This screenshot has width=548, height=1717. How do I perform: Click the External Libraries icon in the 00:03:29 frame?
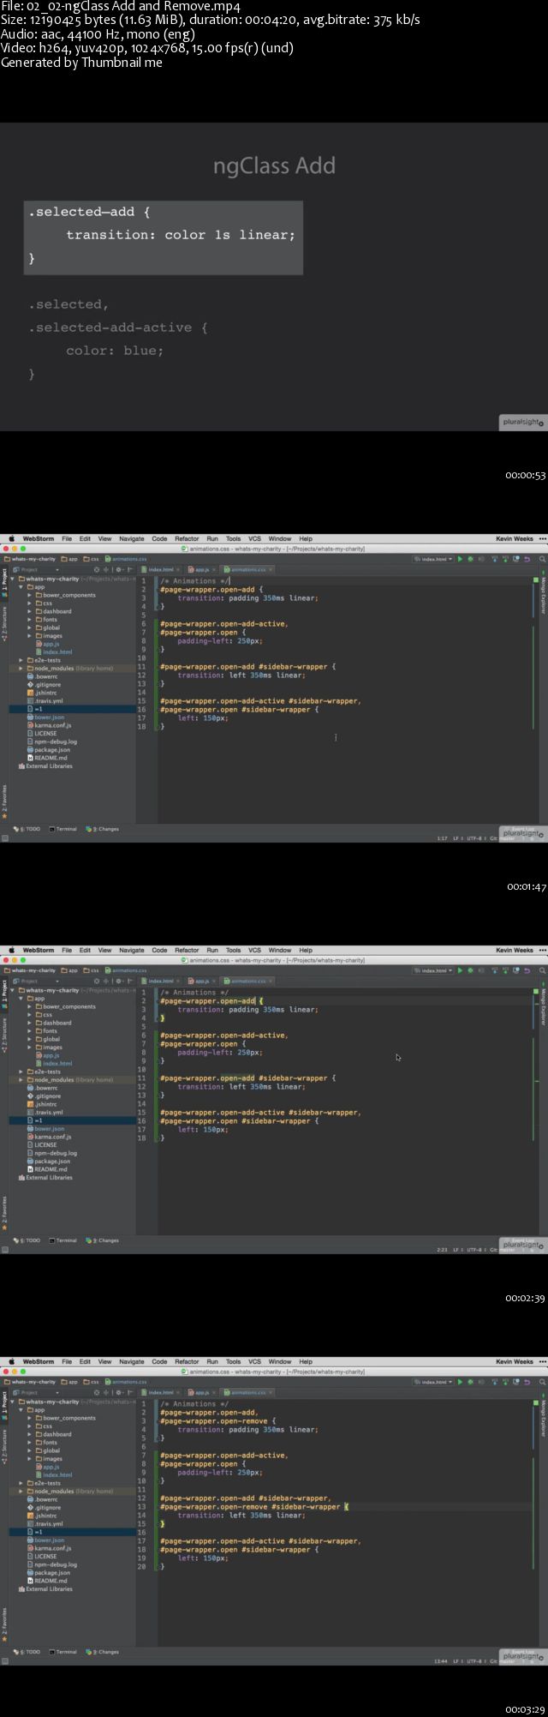(22, 1588)
